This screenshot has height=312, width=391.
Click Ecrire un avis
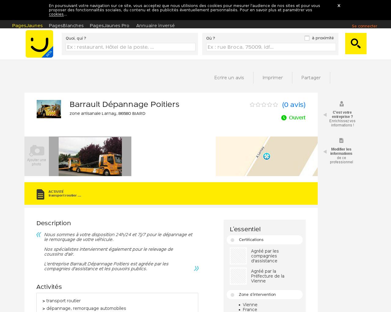point(229,78)
